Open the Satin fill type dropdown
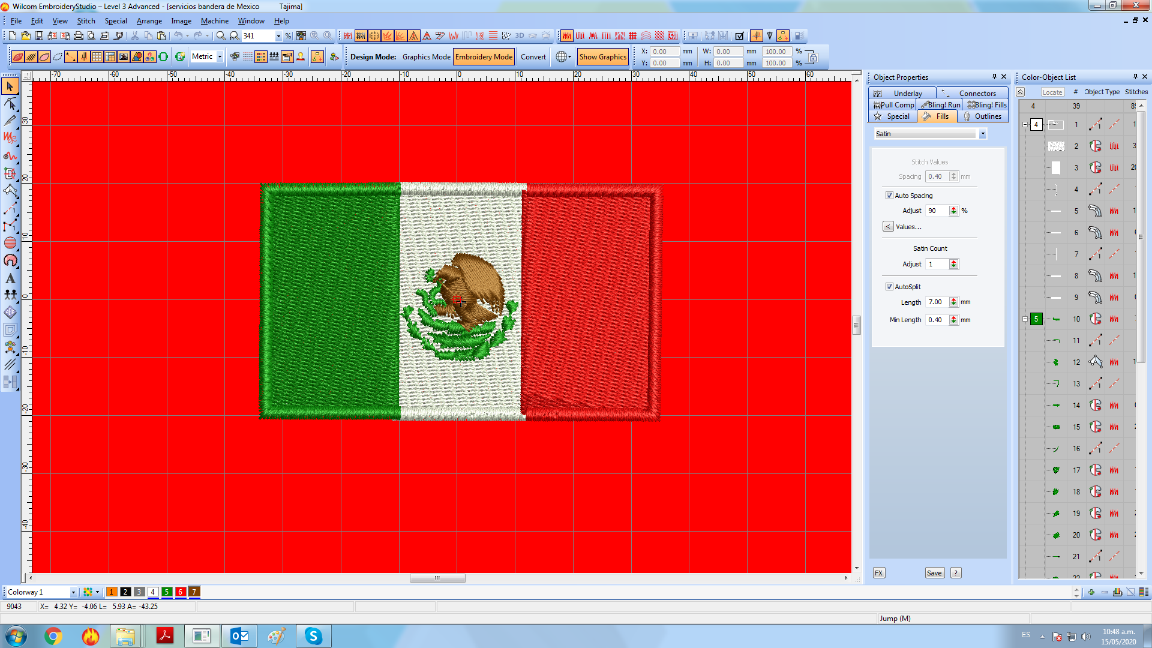 point(982,134)
